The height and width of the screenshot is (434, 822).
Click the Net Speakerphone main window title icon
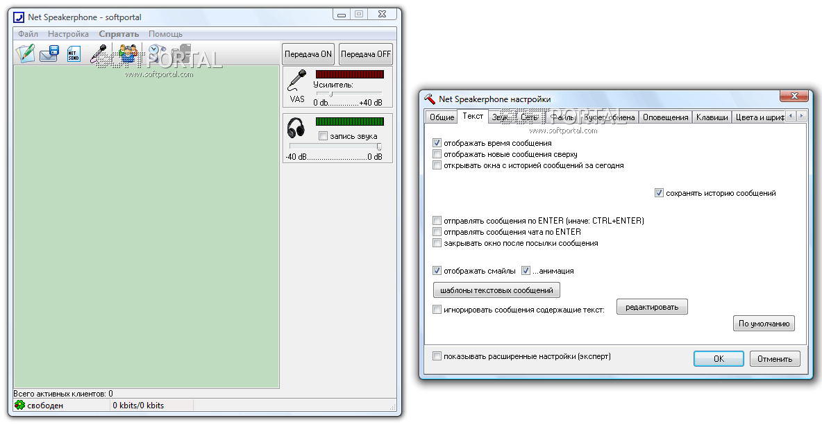point(19,17)
